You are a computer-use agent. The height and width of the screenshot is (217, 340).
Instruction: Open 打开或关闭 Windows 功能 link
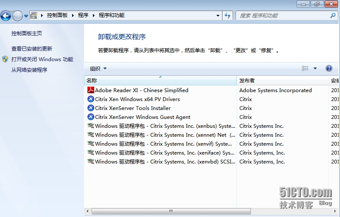pyautogui.click(x=42, y=59)
